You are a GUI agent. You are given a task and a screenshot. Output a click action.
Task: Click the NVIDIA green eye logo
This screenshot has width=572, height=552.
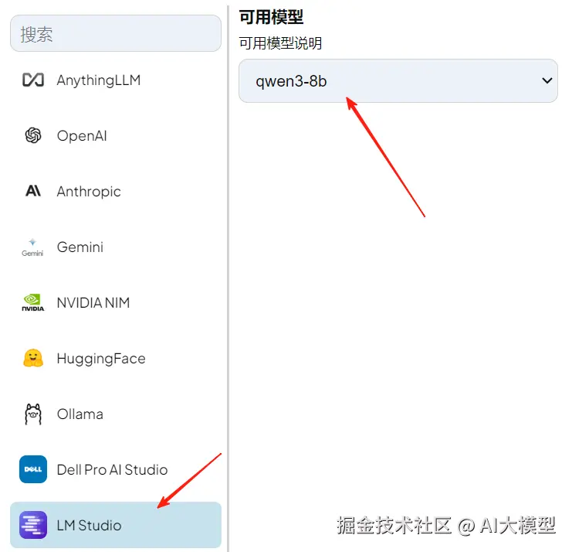[x=33, y=302]
